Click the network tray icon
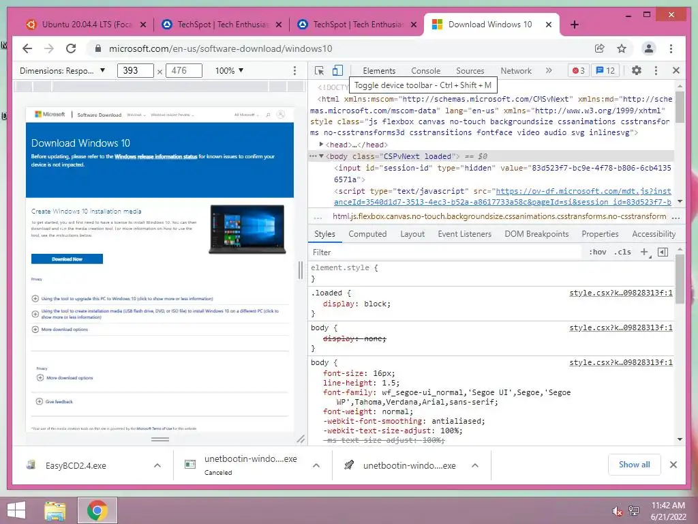 (634, 510)
